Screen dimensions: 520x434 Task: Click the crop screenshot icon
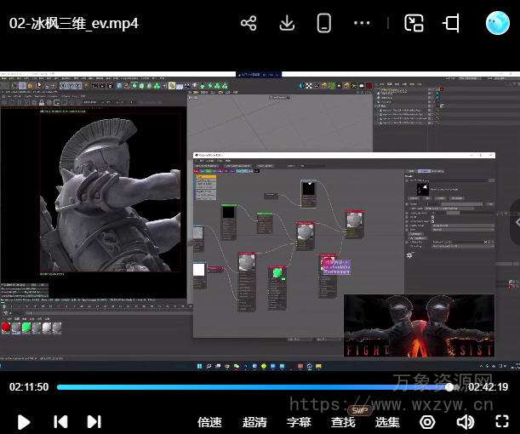point(452,23)
